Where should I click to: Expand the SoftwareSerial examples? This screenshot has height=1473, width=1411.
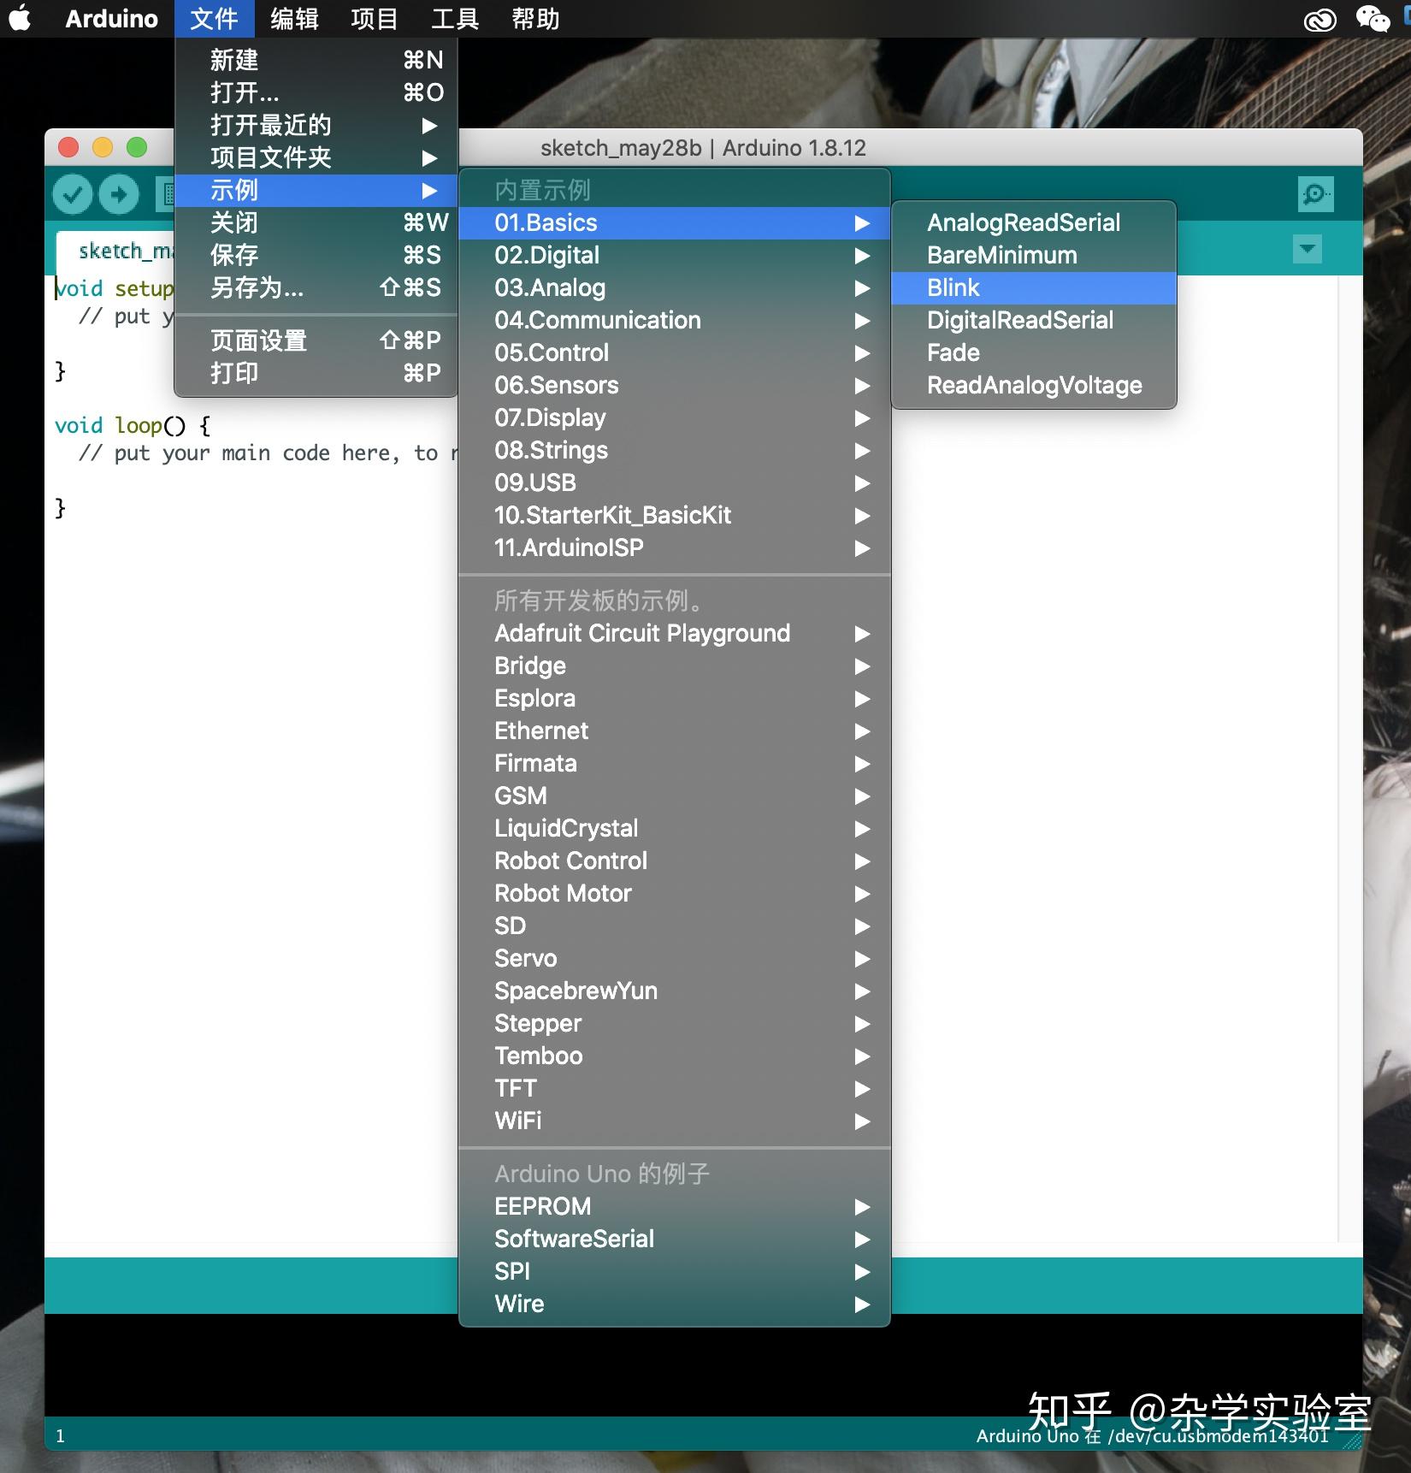point(675,1239)
